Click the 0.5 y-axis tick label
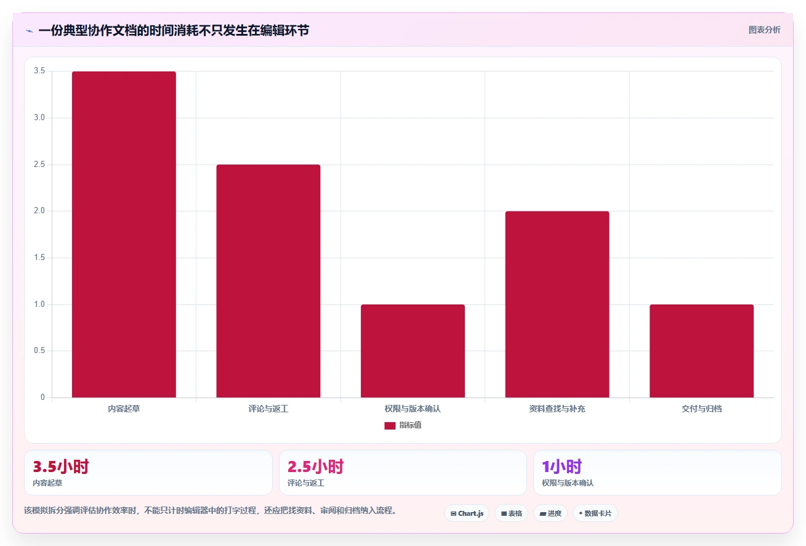 pos(39,351)
